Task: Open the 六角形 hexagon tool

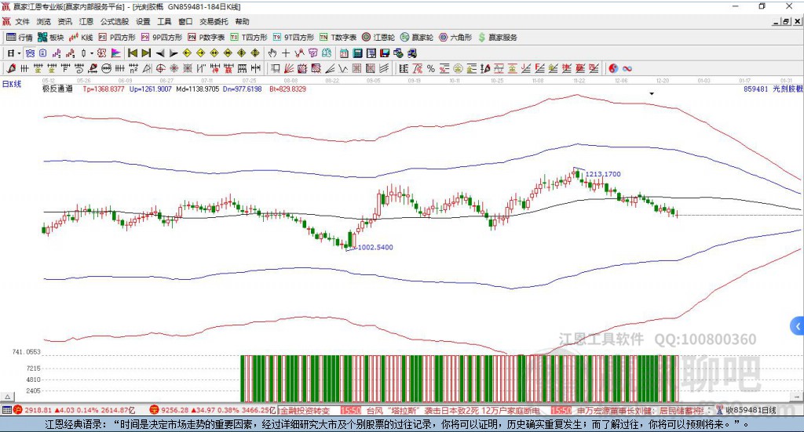Action: [455, 37]
